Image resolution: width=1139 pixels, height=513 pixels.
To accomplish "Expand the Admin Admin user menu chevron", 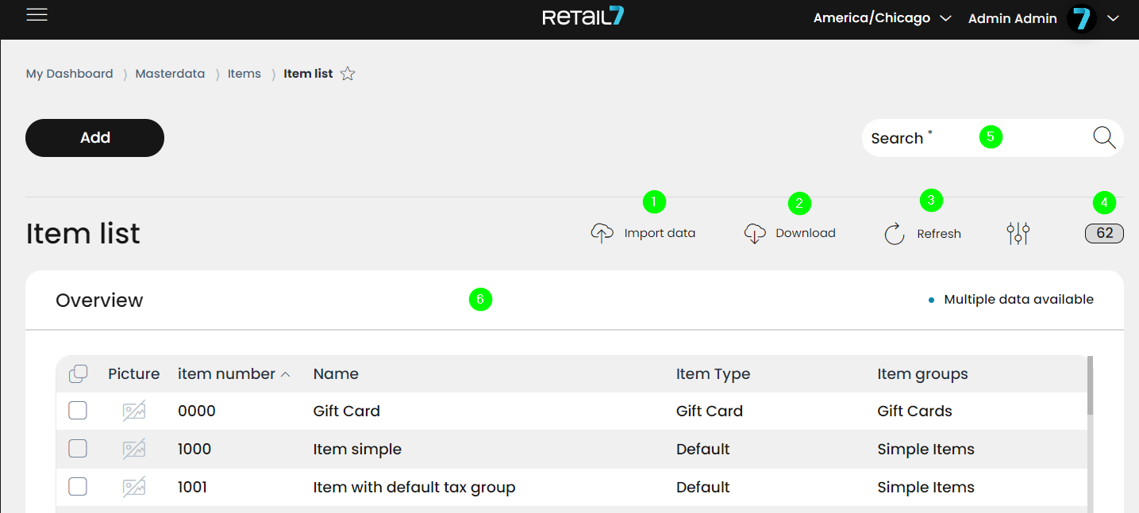I will point(1113,18).
